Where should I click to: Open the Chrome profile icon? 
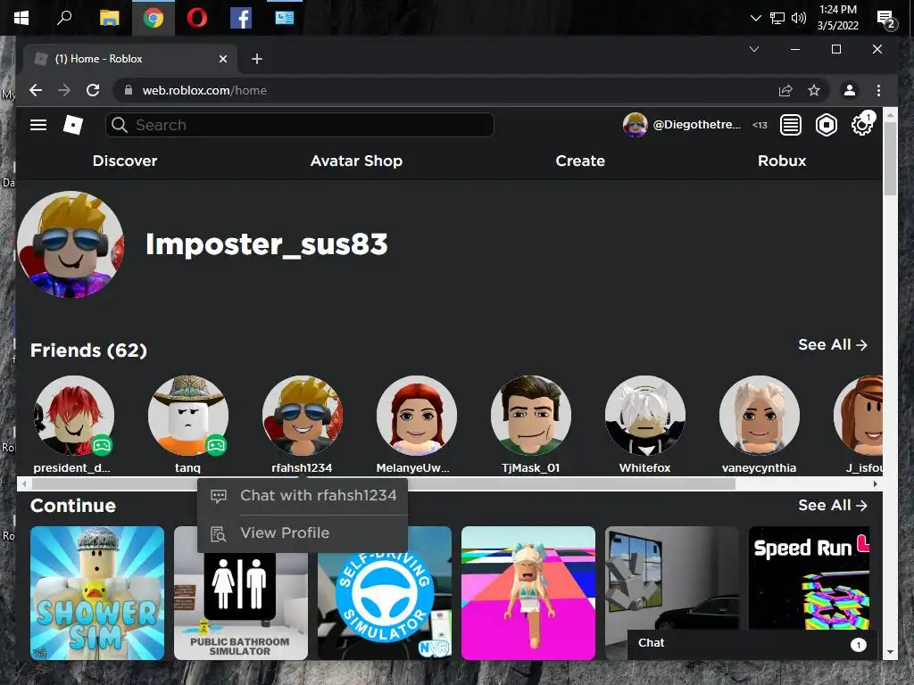[x=850, y=90]
